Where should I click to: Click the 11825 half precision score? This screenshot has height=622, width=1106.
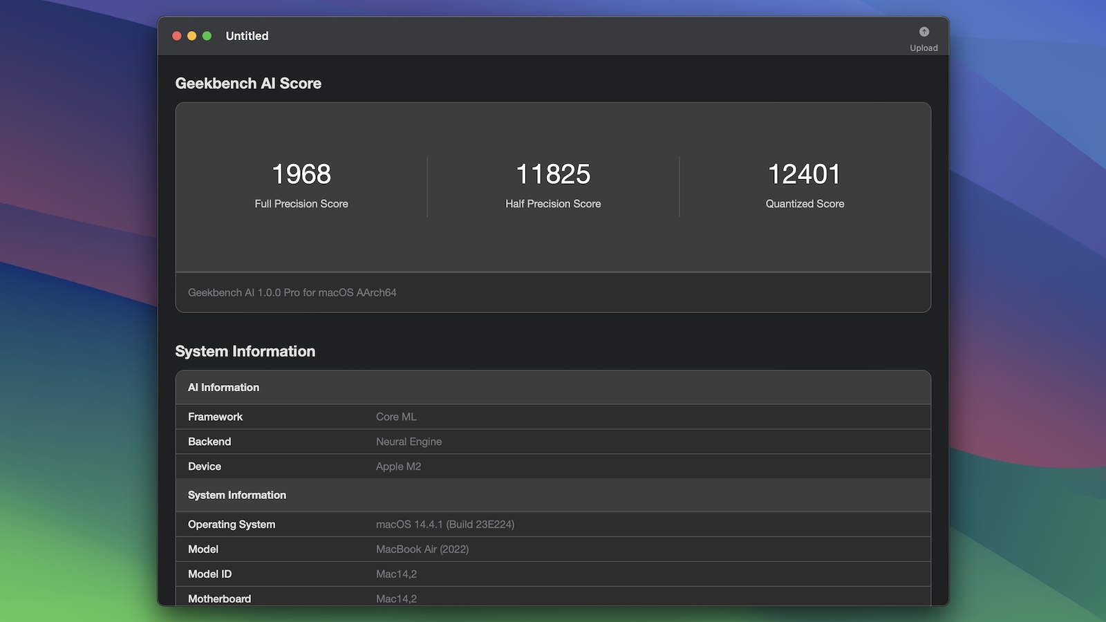(553, 174)
